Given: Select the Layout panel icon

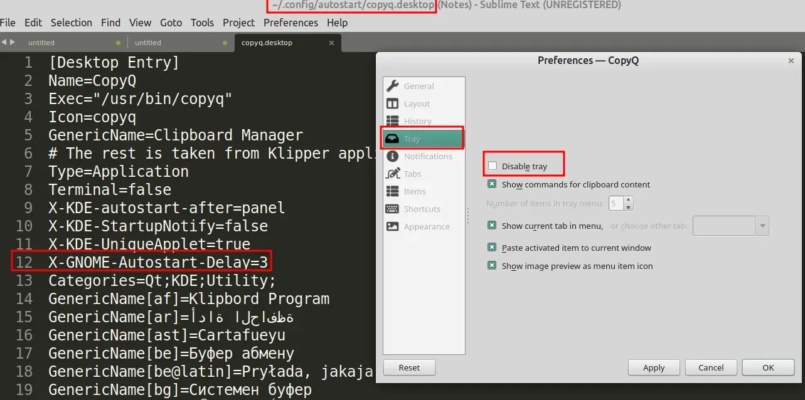Looking at the screenshot, I should click(393, 103).
